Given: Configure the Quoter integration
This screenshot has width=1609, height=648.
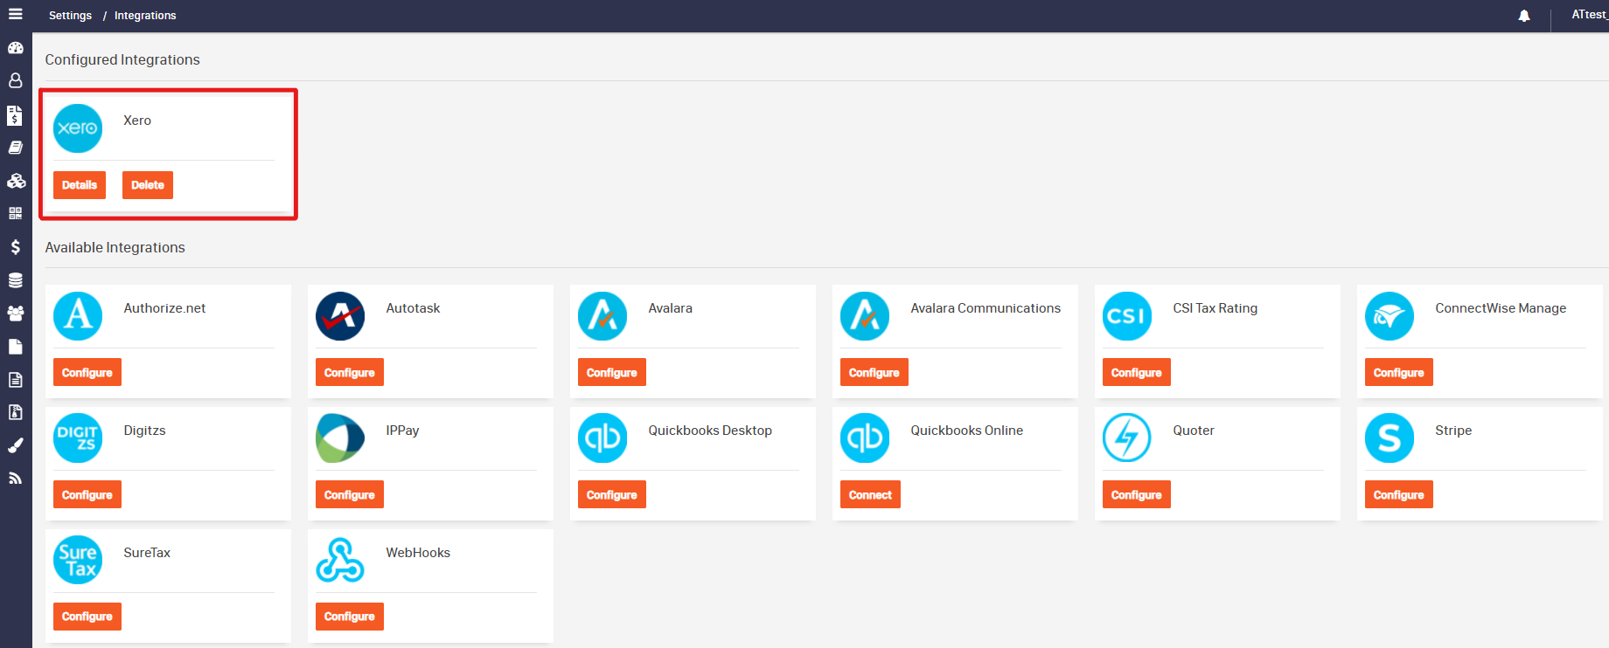Looking at the screenshot, I should (1137, 494).
